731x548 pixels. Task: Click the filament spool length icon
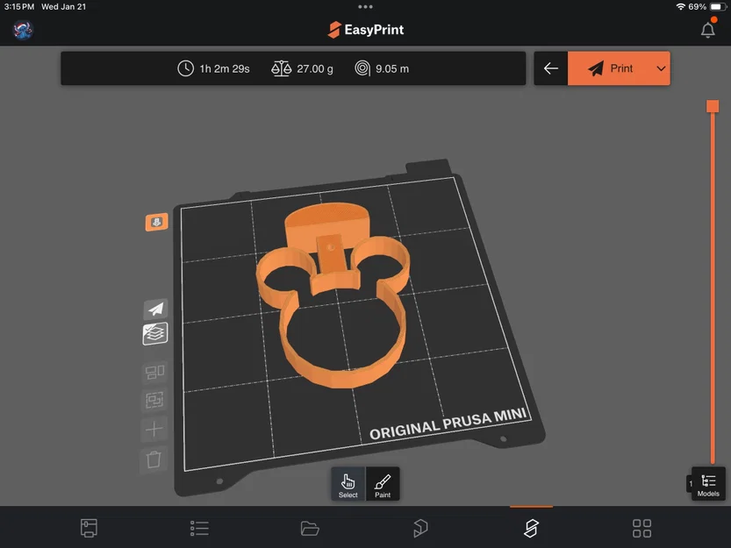(362, 68)
